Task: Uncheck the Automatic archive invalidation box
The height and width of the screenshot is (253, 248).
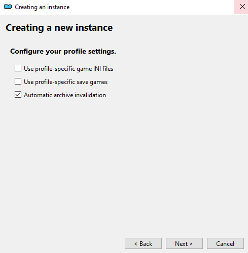Action: click(x=18, y=95)
